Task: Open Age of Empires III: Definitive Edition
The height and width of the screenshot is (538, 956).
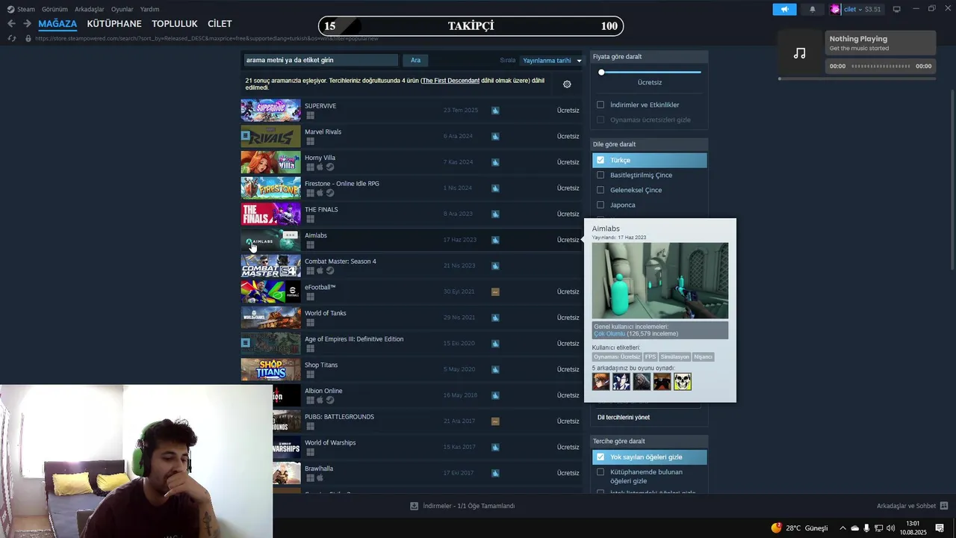Action: click(x=411, y=343)
